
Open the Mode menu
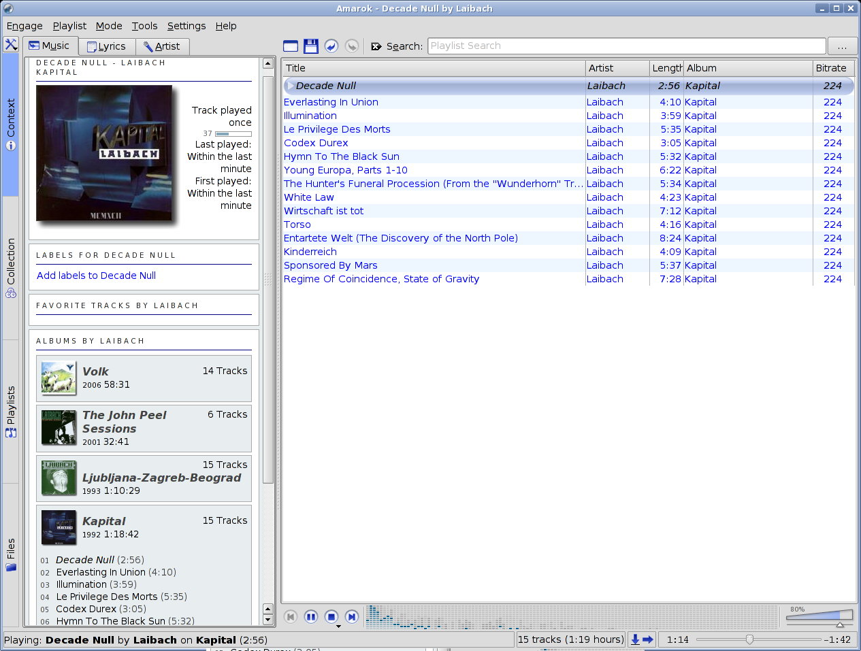click(109, 26)
